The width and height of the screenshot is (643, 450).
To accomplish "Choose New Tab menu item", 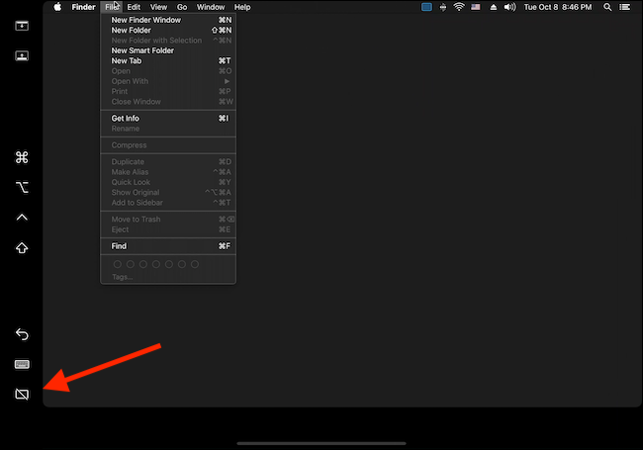I will pos(168,60).
